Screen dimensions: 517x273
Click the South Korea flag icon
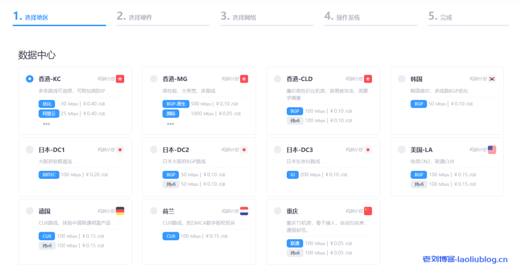pyautogui.click(x=492, y=79)
